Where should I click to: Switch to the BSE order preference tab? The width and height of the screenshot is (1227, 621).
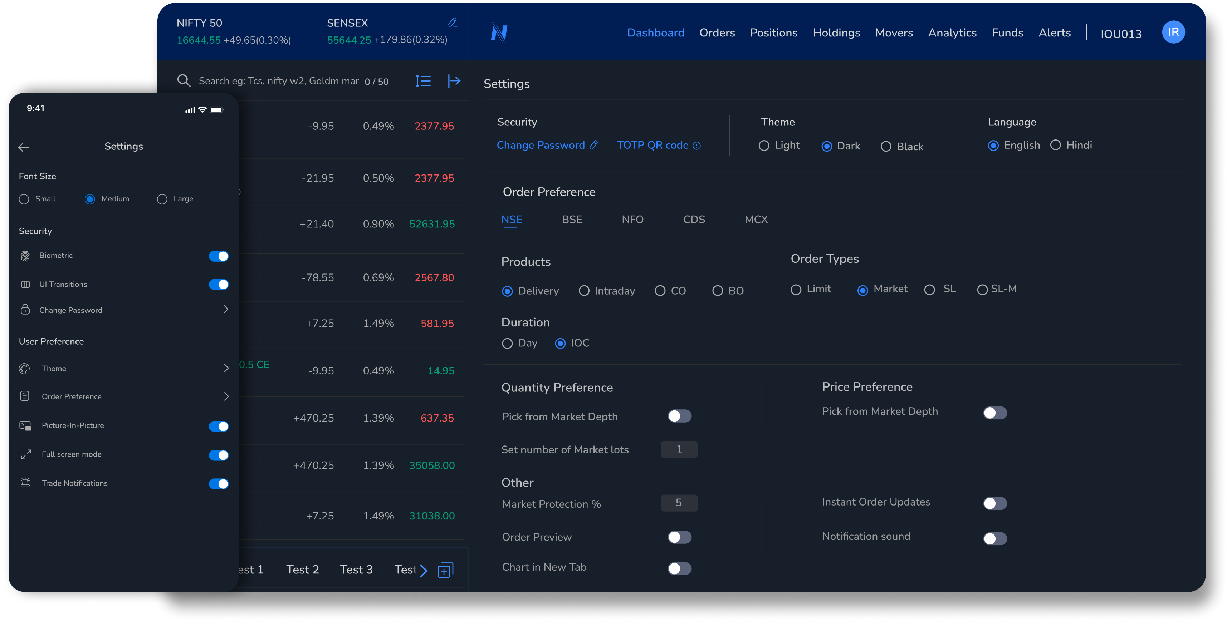tap(572, 220)
